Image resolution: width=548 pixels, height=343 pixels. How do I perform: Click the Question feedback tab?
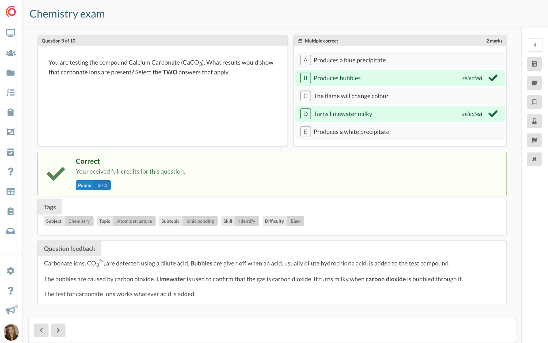pyautogui.click(x=70, y=249)
